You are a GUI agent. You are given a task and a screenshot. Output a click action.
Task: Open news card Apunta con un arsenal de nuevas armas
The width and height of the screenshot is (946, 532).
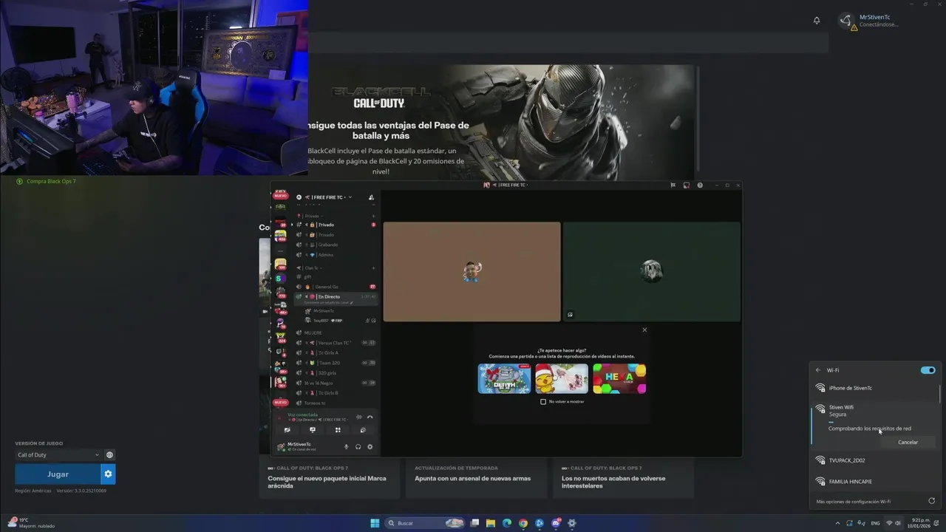[x=477, y=478]
